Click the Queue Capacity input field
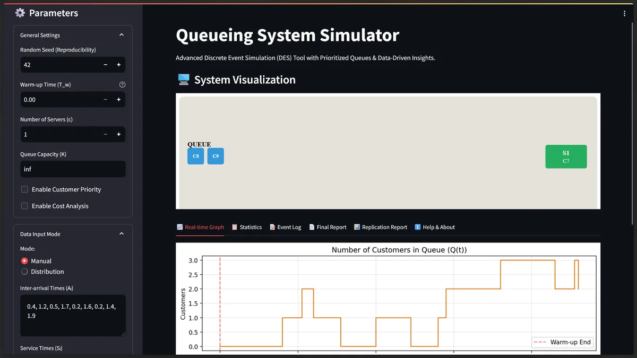Viewport: 637px width, 358px height. [73, 169]
